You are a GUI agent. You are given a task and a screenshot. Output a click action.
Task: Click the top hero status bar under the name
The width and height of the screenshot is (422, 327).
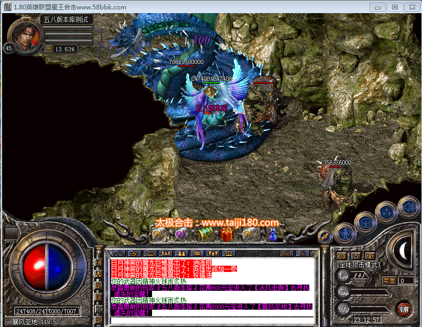point(68,28)
